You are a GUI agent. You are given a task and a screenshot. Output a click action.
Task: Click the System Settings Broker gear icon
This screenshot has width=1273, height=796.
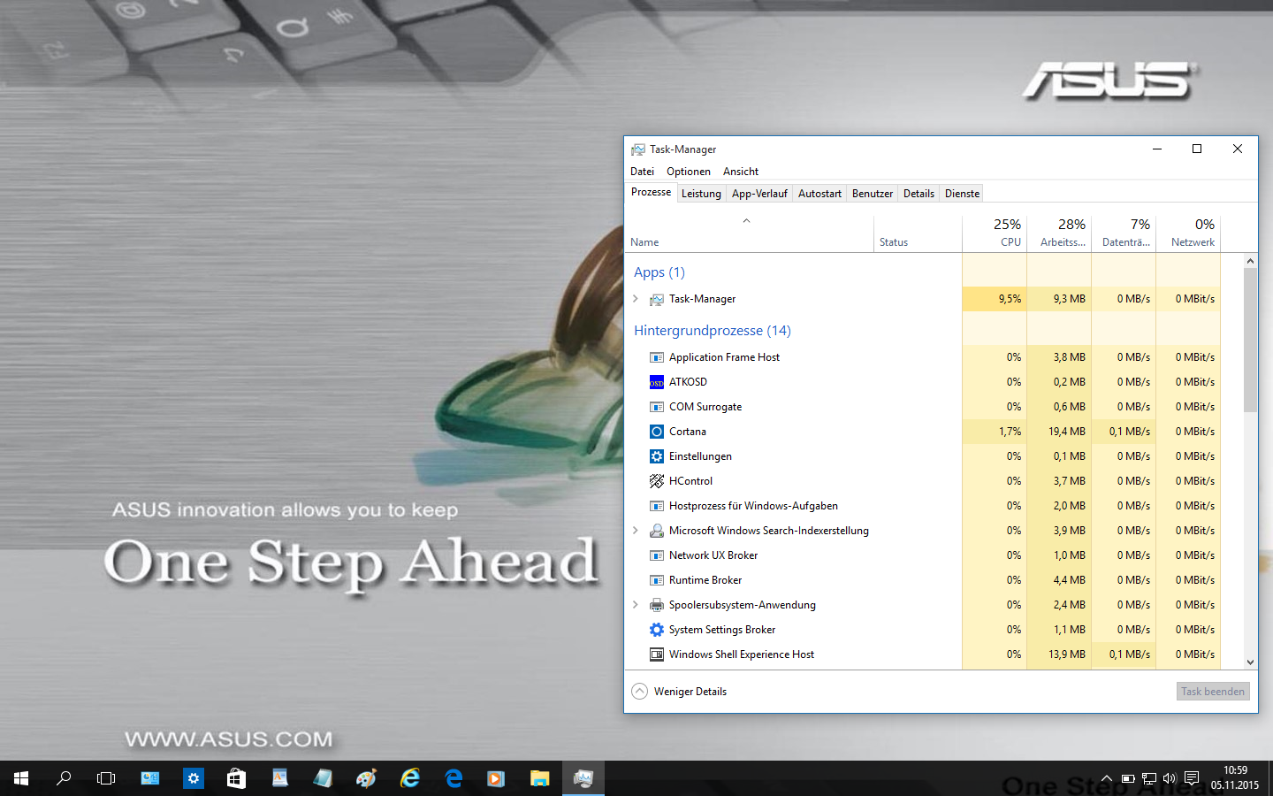click(x=657, y=630)
